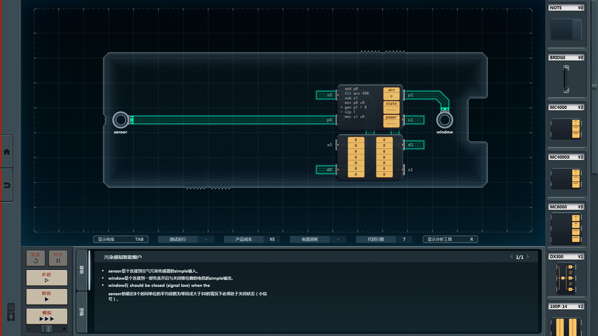The width and height of the screenshot is (598, 336).
Task: Pause the simulation with 暂停 button
Action: pyautogui.click(x=58, y=258)
